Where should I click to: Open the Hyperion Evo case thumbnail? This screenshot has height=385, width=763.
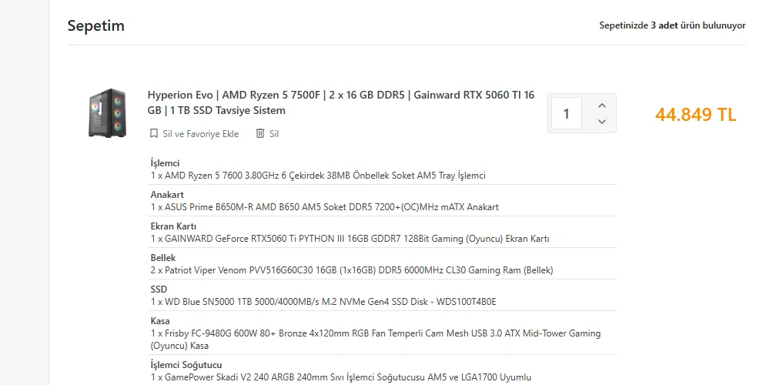tap(107, 113)
